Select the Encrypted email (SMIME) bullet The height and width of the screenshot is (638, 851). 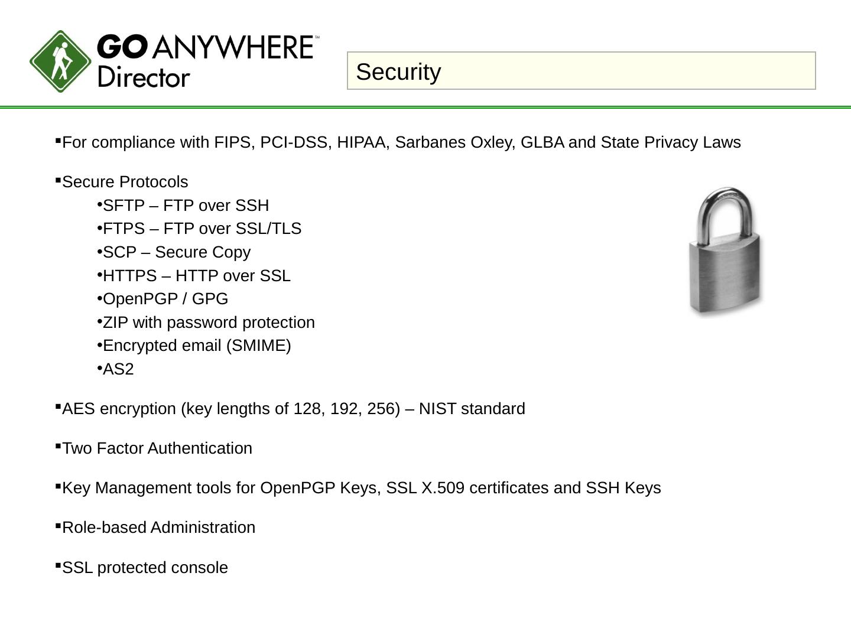(x=197, y=346)
